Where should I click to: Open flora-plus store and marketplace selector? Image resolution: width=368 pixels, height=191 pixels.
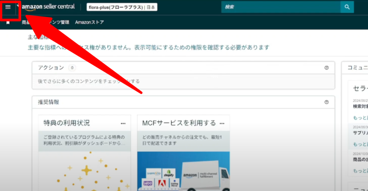coord(121,7)
